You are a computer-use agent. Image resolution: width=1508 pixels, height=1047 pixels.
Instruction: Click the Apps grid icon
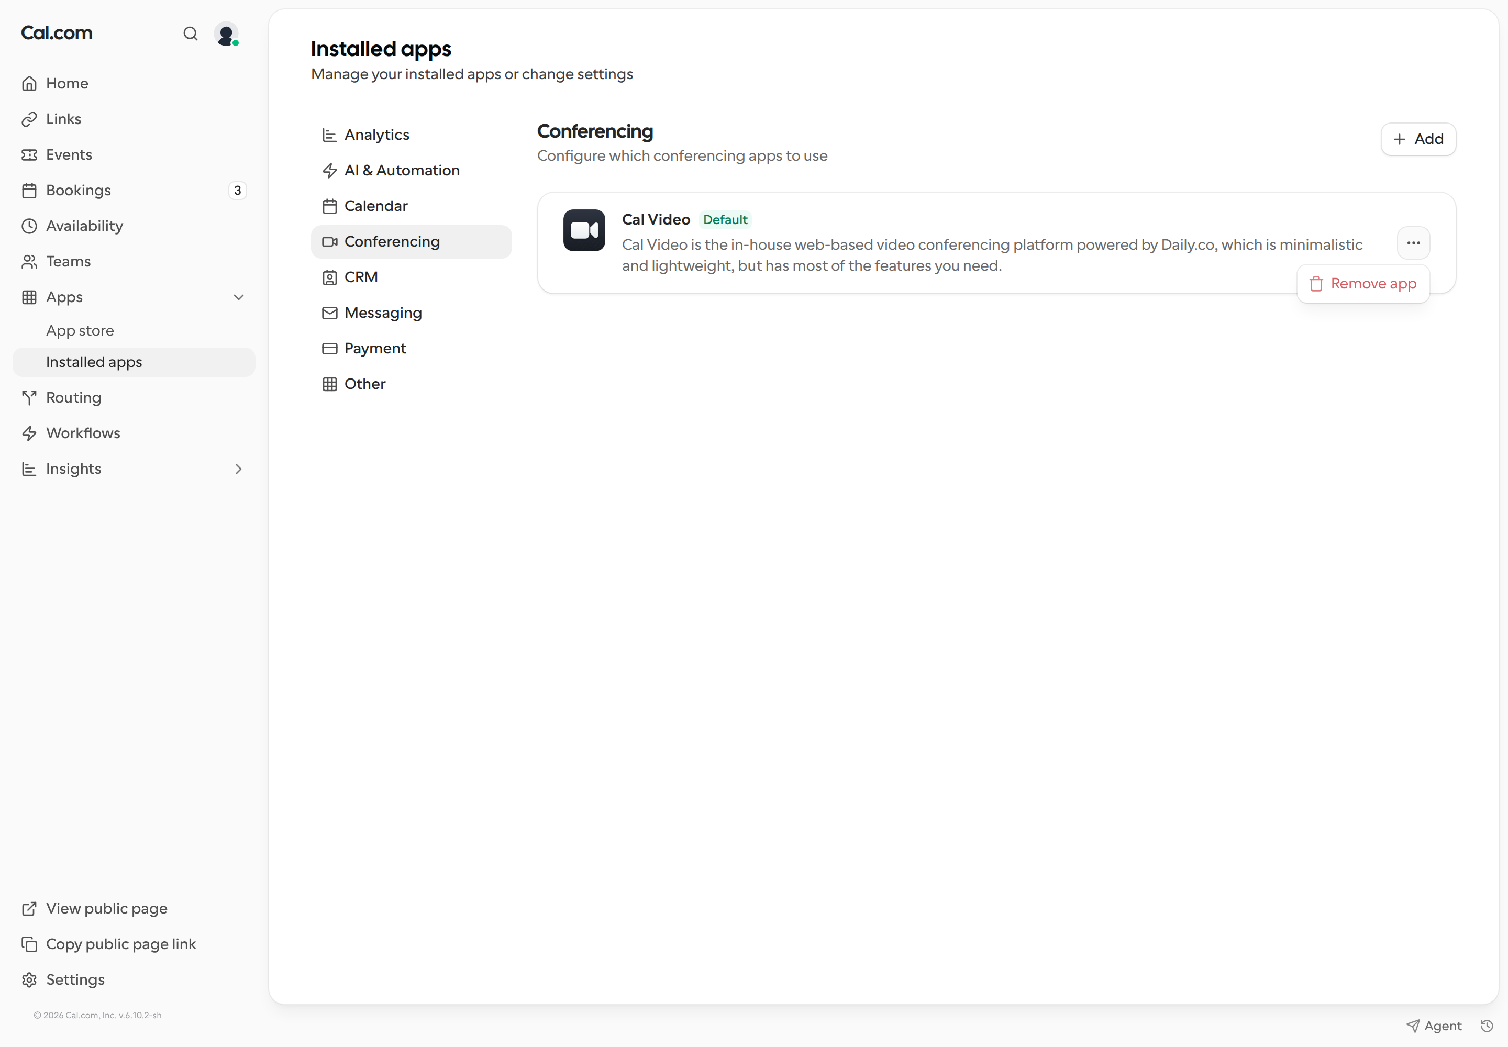tap(29, 297)
